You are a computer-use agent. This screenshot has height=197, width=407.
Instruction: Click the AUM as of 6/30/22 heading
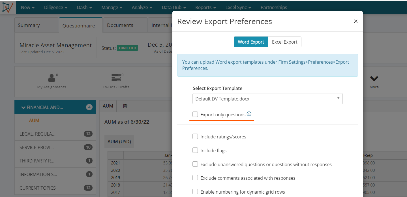click(x=127, y=122)
